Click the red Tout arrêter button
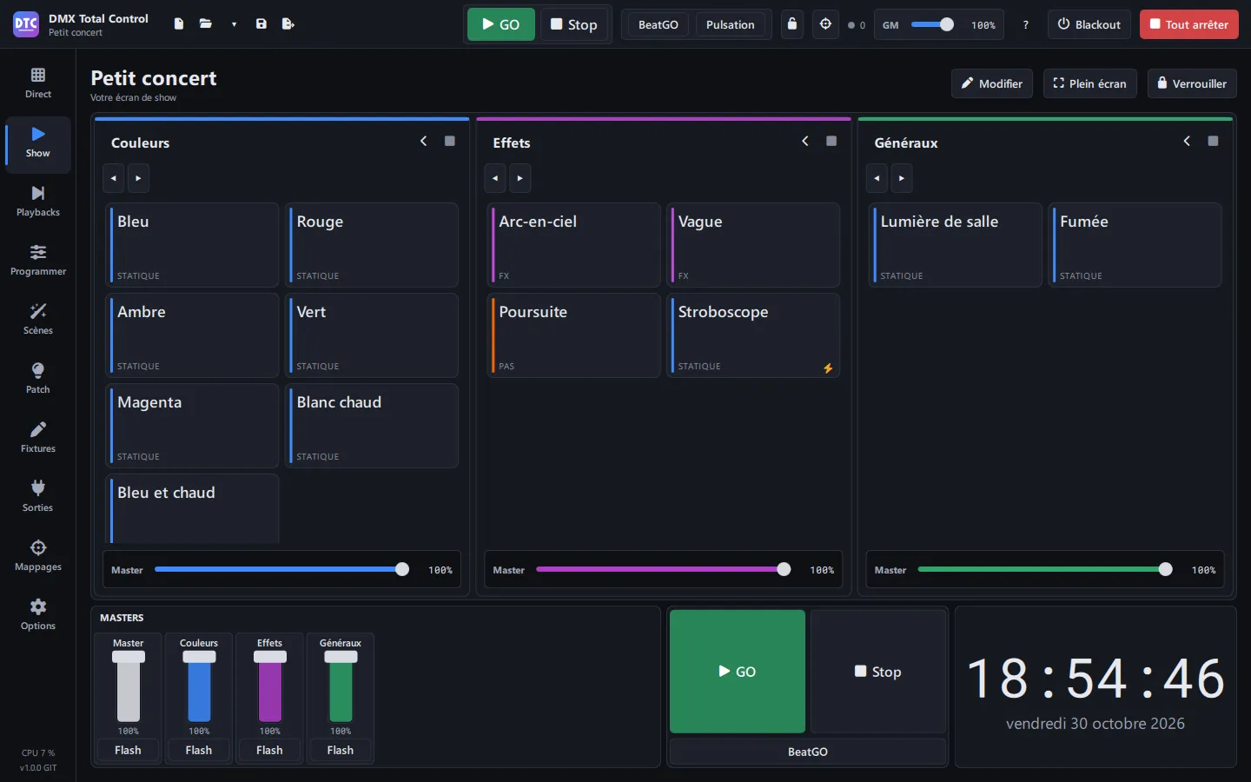 point(1189,24)
